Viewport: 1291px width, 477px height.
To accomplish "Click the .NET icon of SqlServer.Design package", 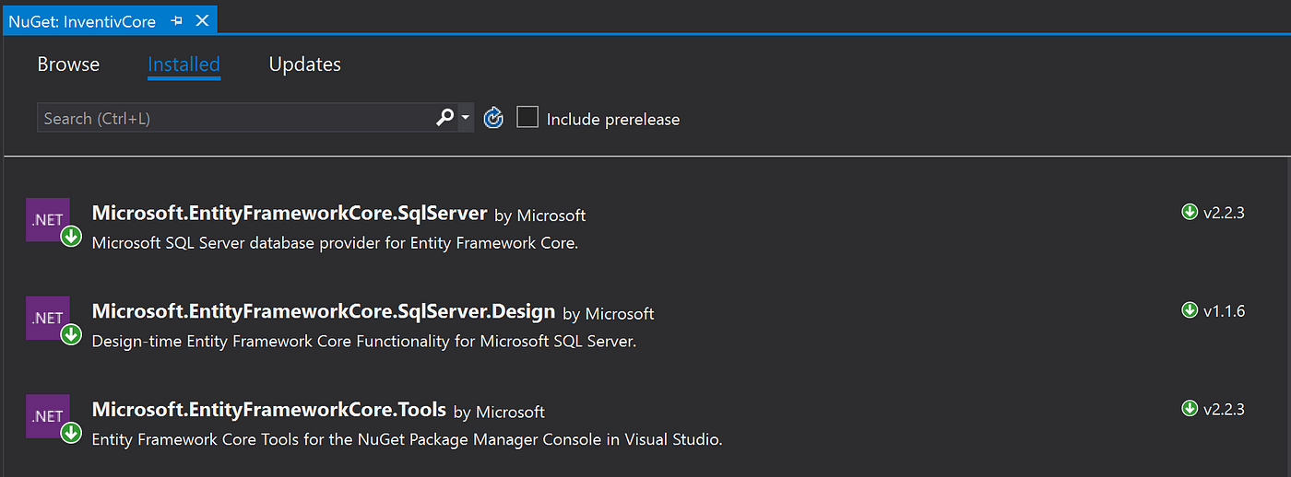I will click(x=48, y=318).
